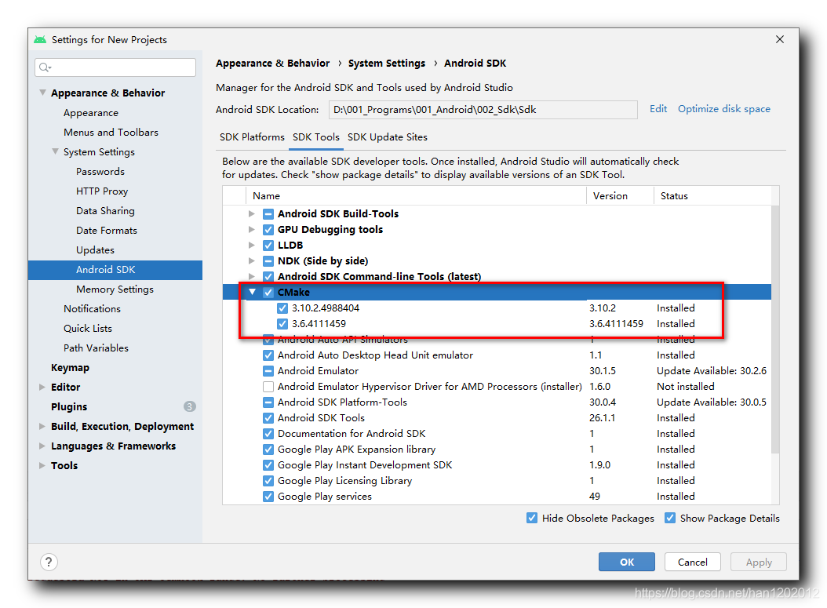Toggle Show Package Details checkbox

coord(670,518)
